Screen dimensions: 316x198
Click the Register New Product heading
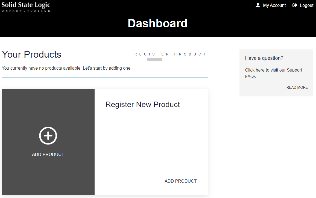pos(142,104)
